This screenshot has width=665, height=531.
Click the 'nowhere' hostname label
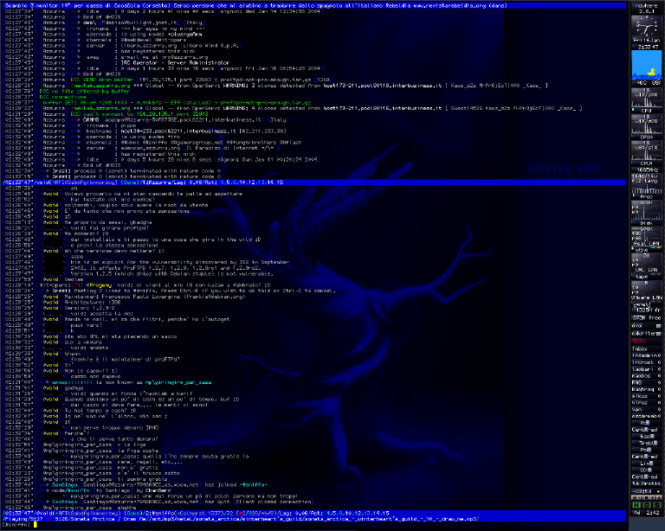click(646, 5)
